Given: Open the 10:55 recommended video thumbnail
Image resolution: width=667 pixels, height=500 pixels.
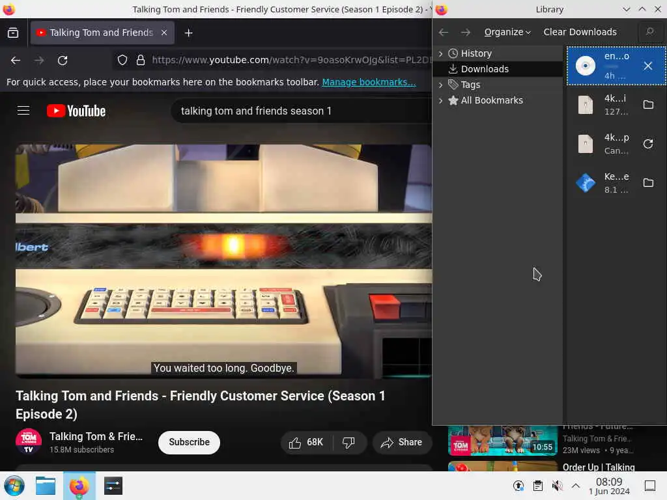Looking at the screenshot, I should [x=502, y=441].
